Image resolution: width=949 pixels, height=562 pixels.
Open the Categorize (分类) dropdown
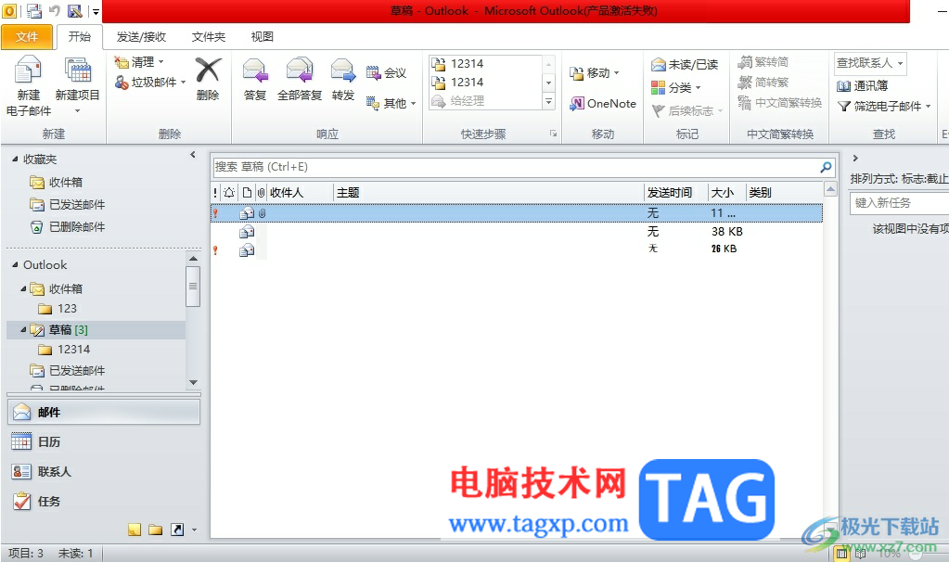click(x=676, y=88)
